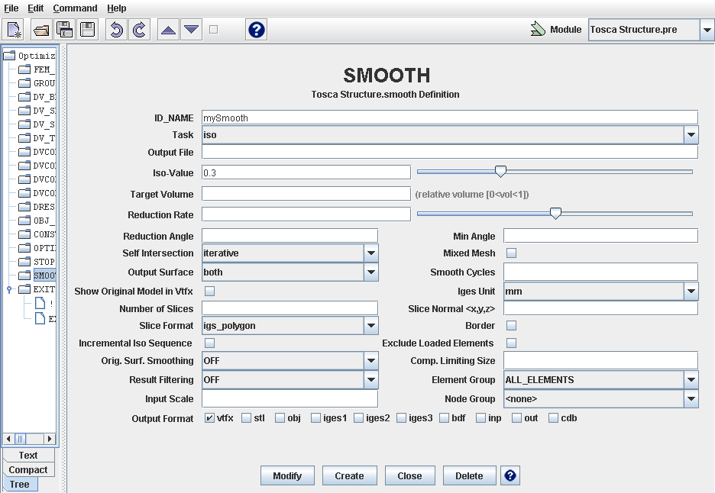Tick Show Original Model in Vtfx
Image resolution: width=715 pixels, height=493 pixels.
pos(209,291)
